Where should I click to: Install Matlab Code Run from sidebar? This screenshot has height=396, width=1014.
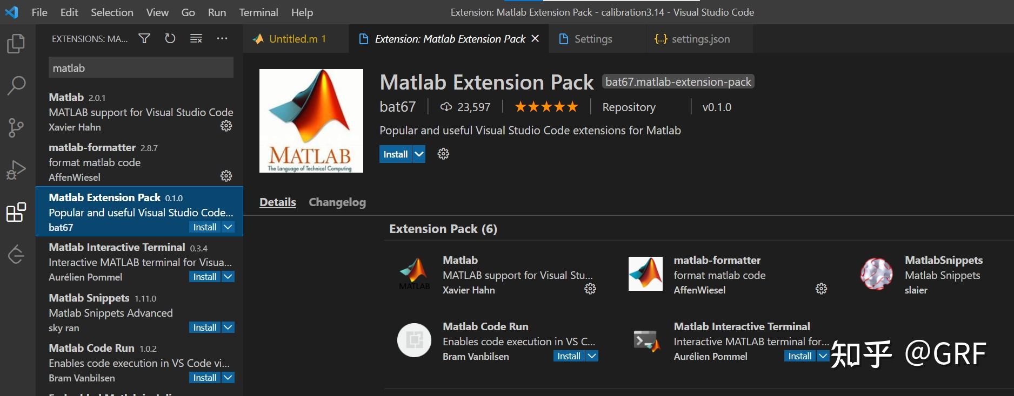point(205,378)
